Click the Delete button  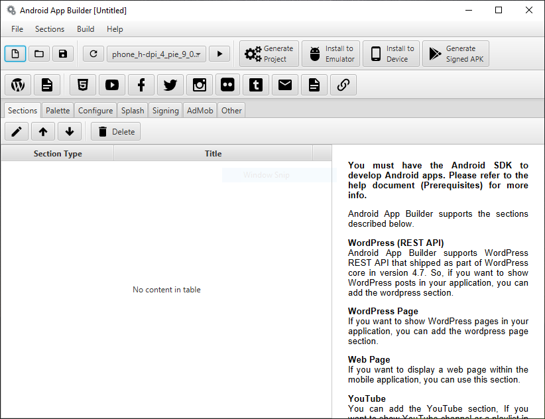coord(116,132)
